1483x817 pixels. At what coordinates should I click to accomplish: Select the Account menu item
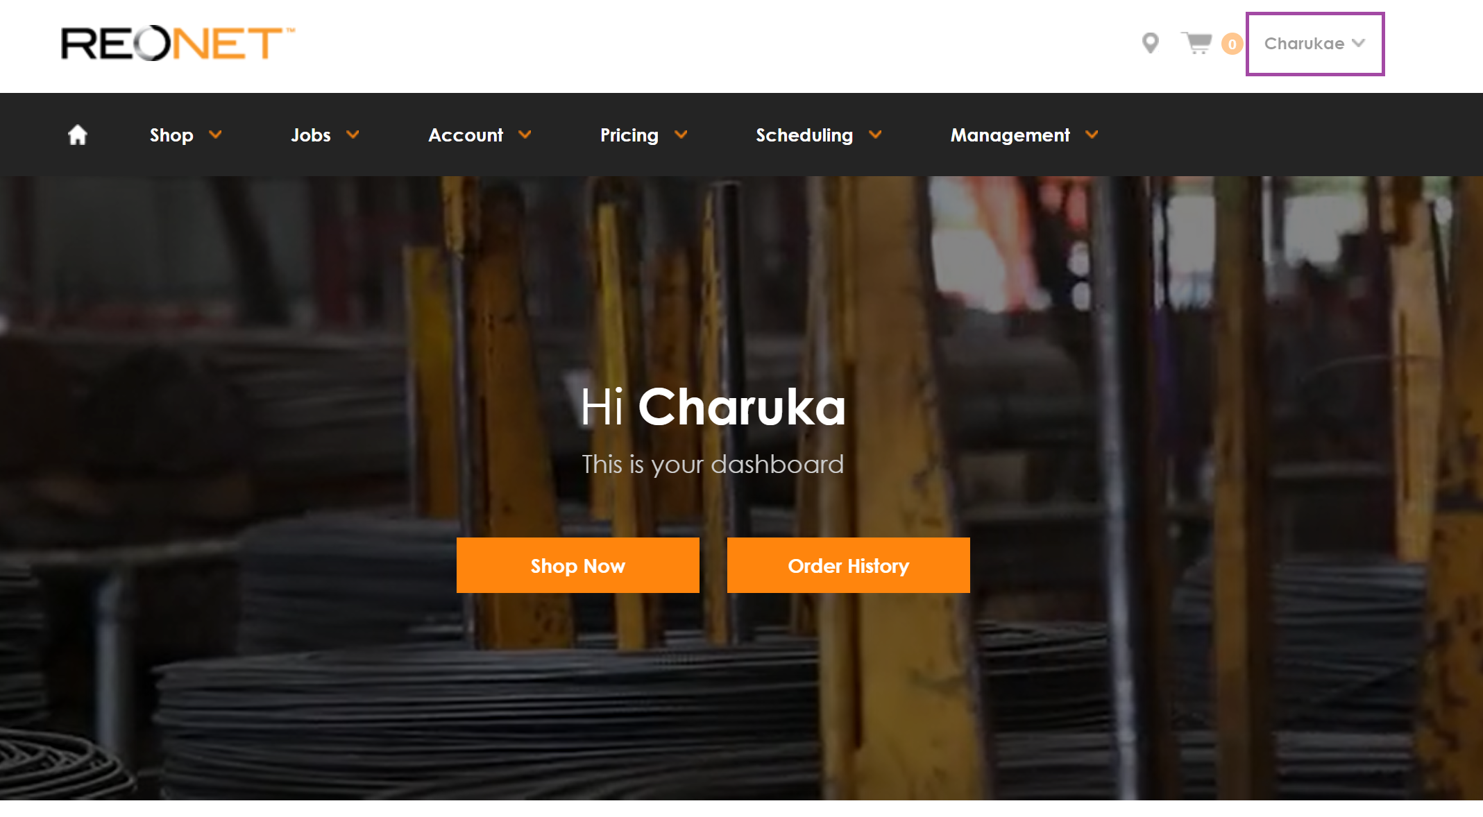tap(466, 135)
